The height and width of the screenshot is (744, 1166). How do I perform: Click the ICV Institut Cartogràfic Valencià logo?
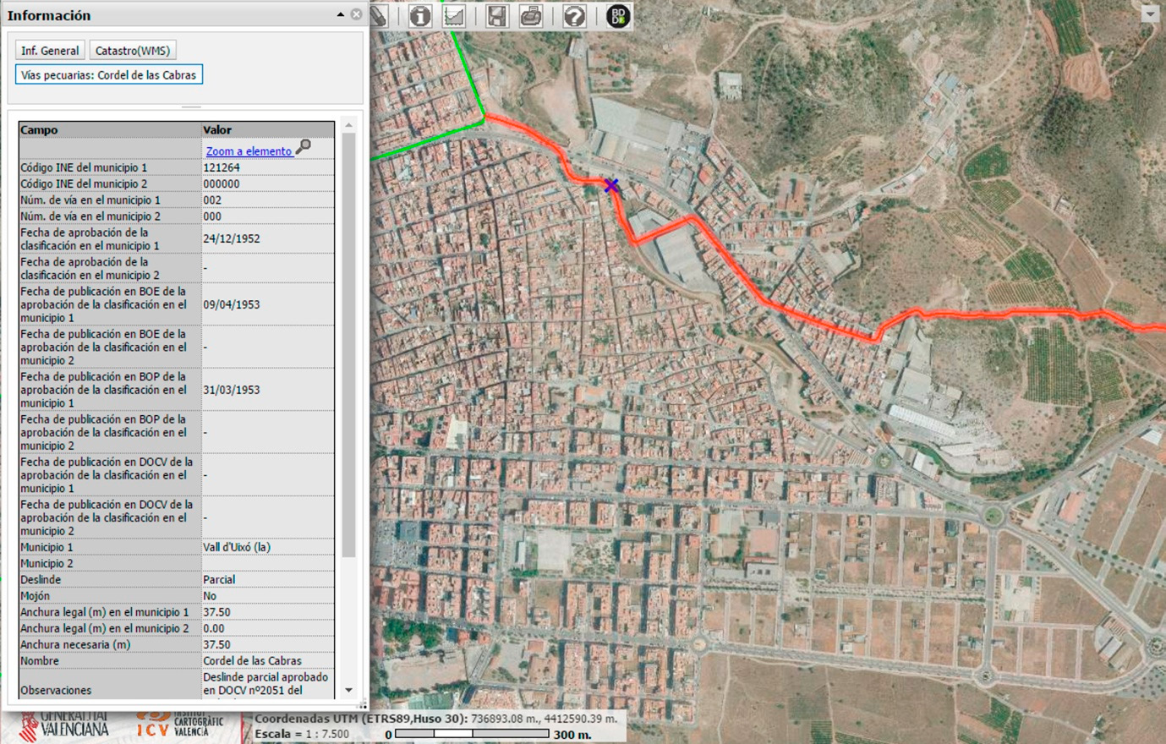[182, 725]
